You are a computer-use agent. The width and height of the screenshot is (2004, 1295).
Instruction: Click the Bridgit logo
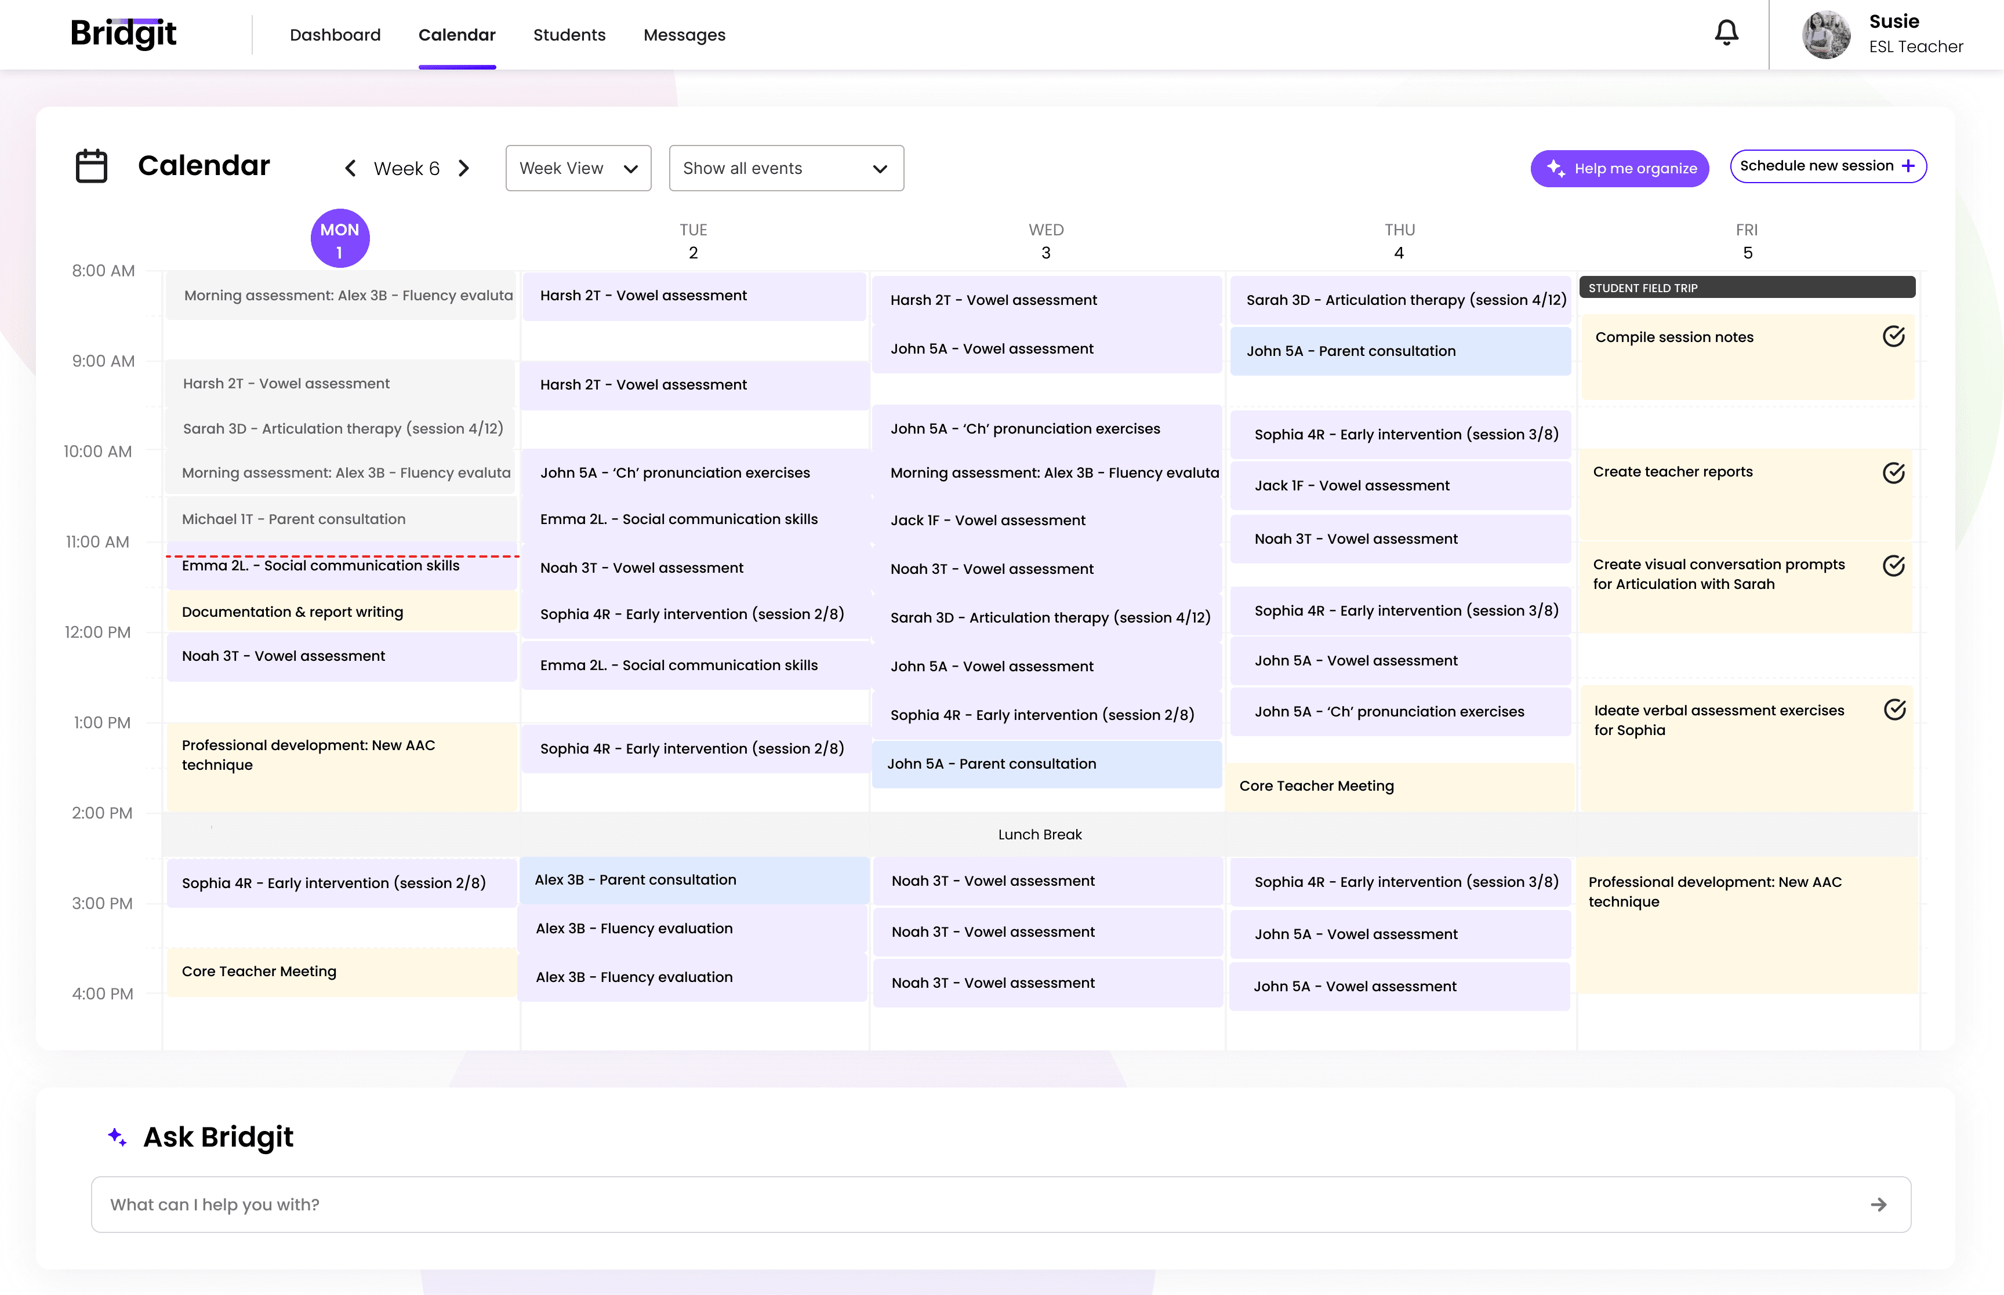pyautogui.click(x=124, y=34)
